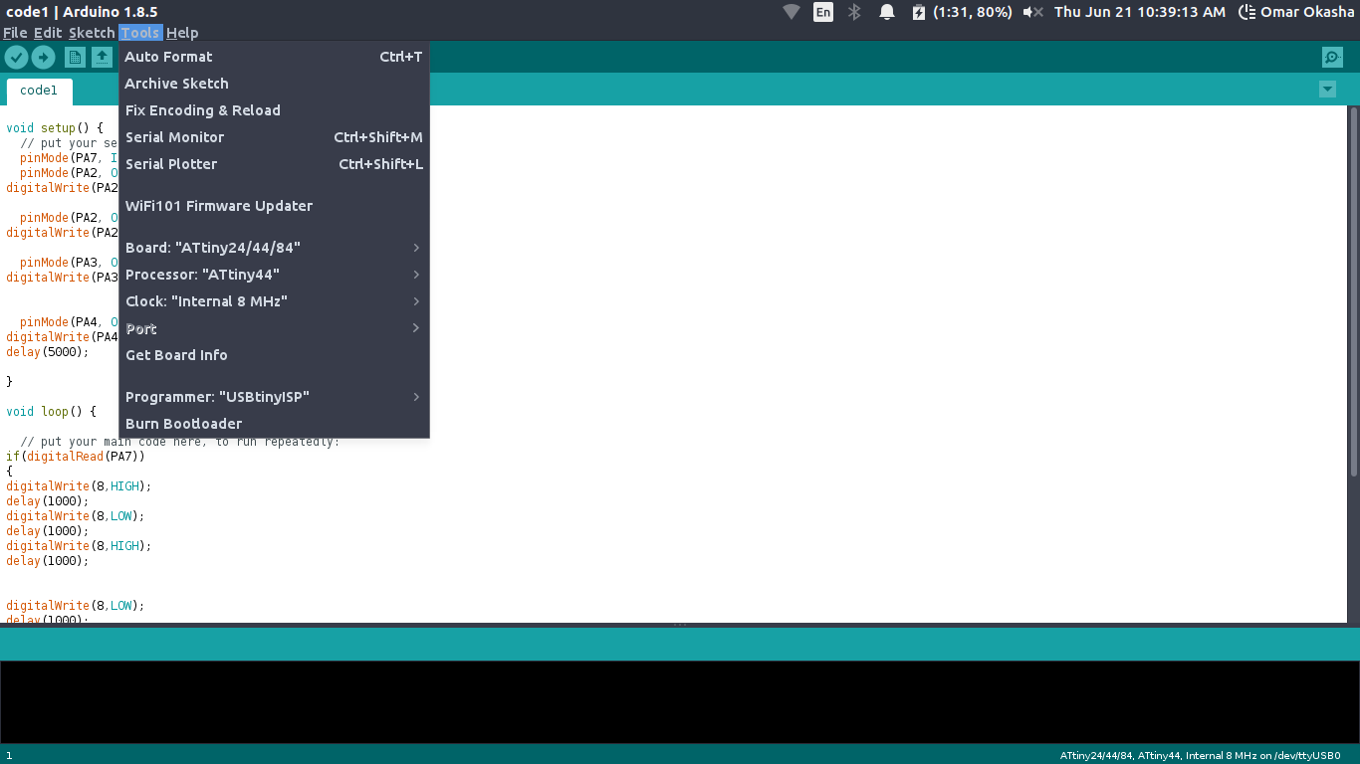The height and width of the screenshot is (764, 1360).
Task: Click the New sketch icon
Action: [74, 57]
